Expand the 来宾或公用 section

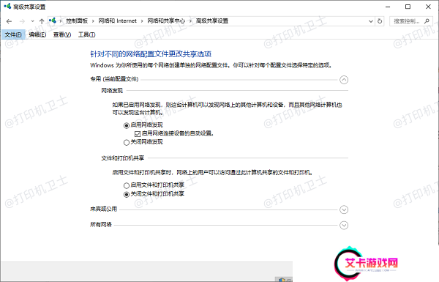(344, 209)
